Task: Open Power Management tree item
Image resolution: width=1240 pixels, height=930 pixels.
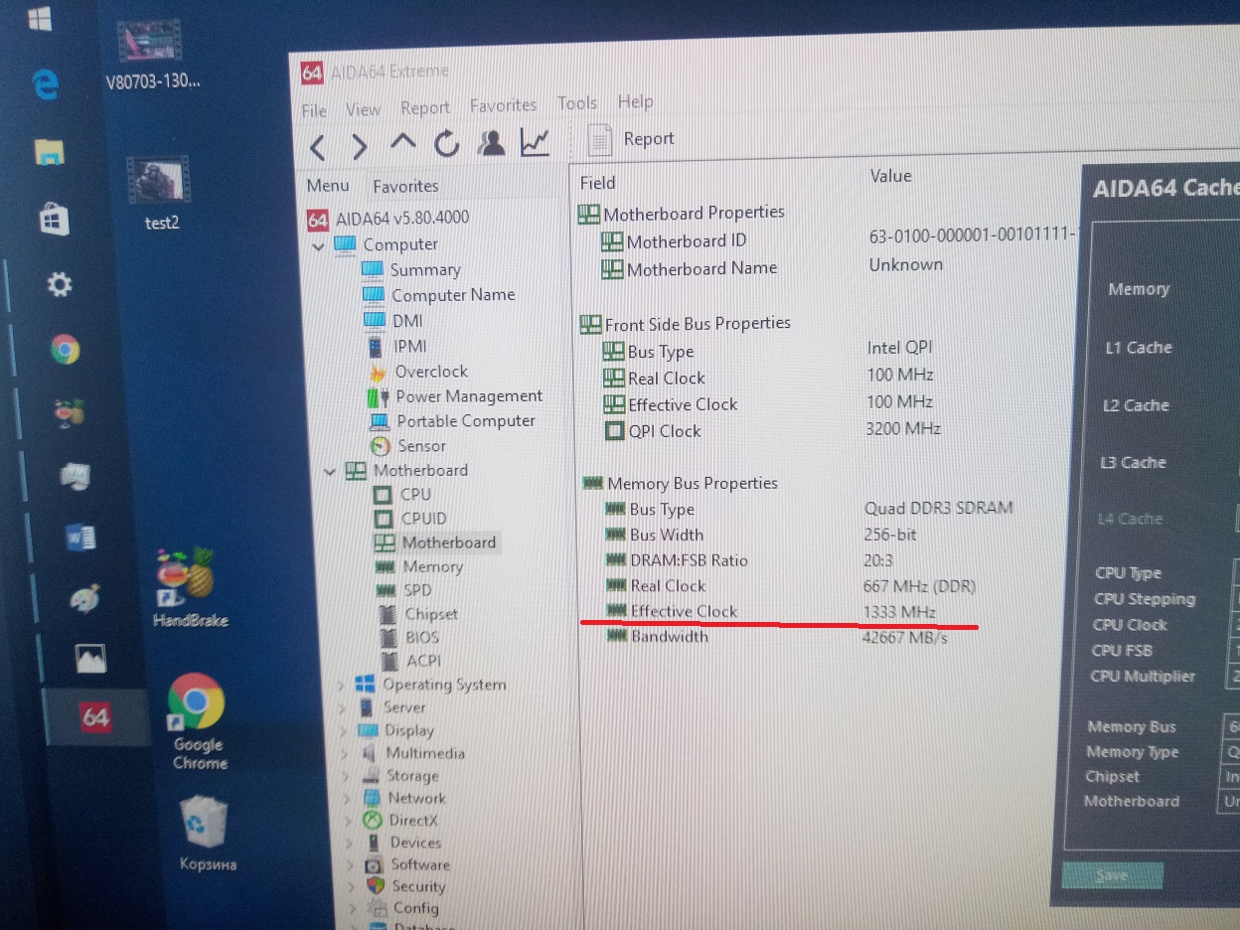Action: click(455, 396)
